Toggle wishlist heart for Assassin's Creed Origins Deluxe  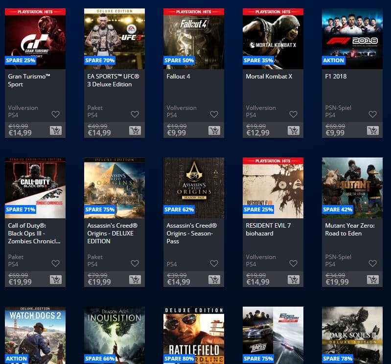135,263
